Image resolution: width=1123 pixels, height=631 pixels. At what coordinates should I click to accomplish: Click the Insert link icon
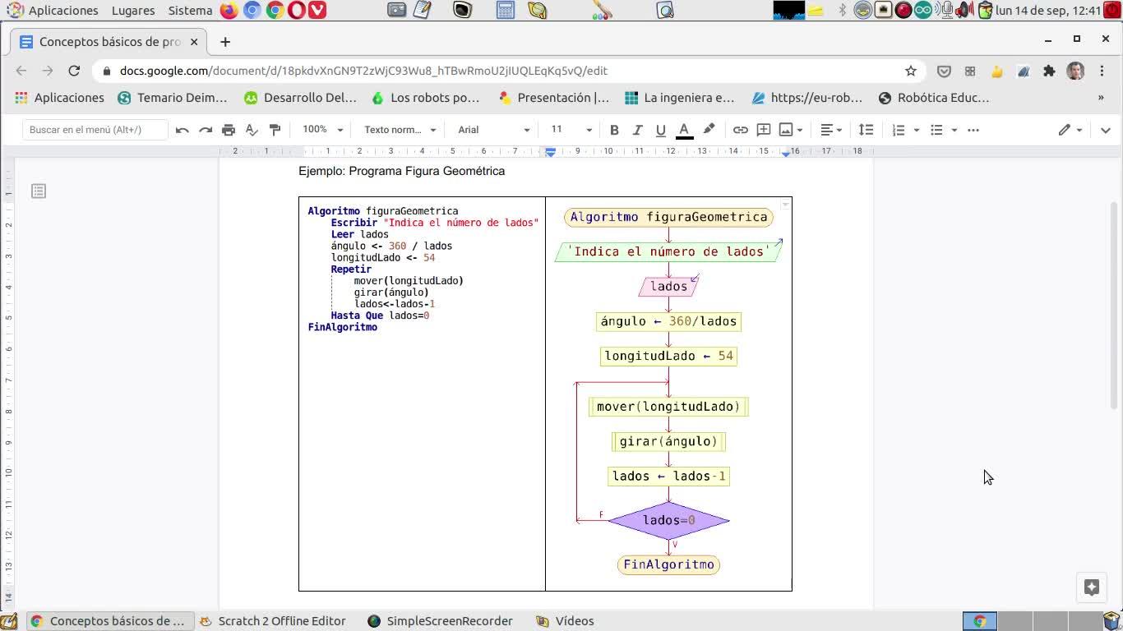[740, 130]
